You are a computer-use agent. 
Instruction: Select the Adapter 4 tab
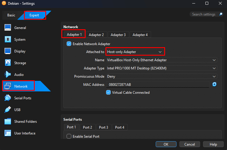[x=140, y=35]
